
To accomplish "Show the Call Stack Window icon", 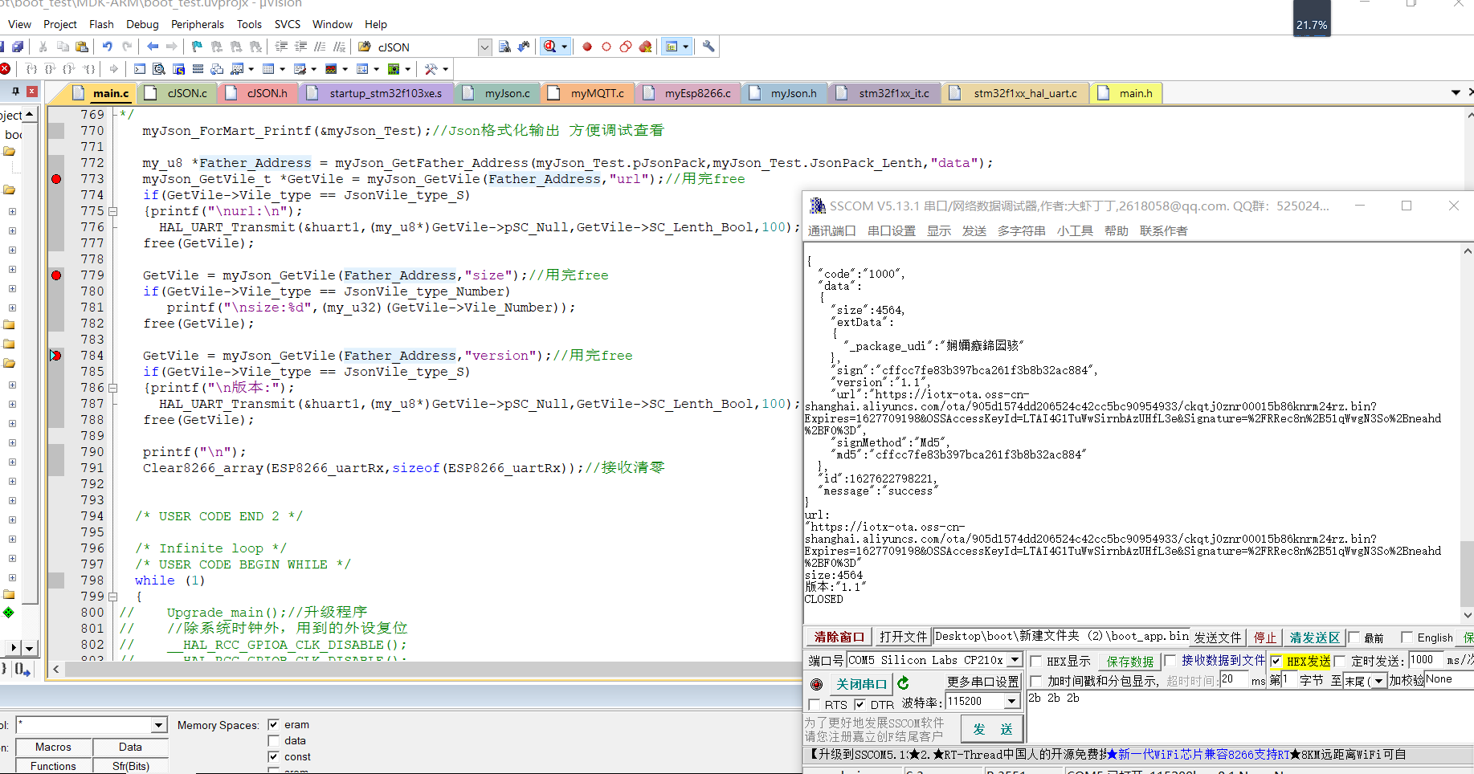I will pyautogui.click(x=217, y=69).
